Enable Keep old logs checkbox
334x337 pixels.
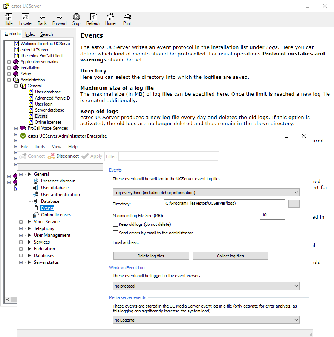(x=116, y=224)
